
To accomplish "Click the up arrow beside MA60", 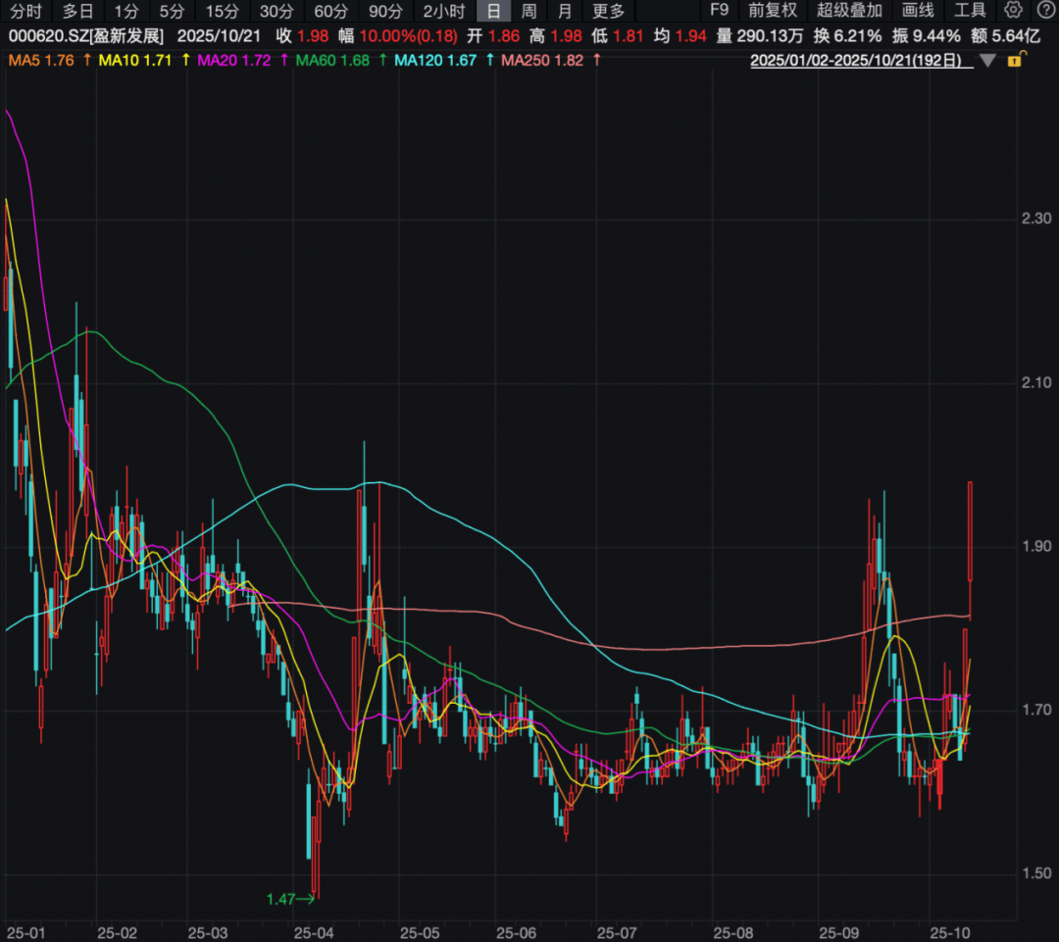I will click(x=382, y=60).
